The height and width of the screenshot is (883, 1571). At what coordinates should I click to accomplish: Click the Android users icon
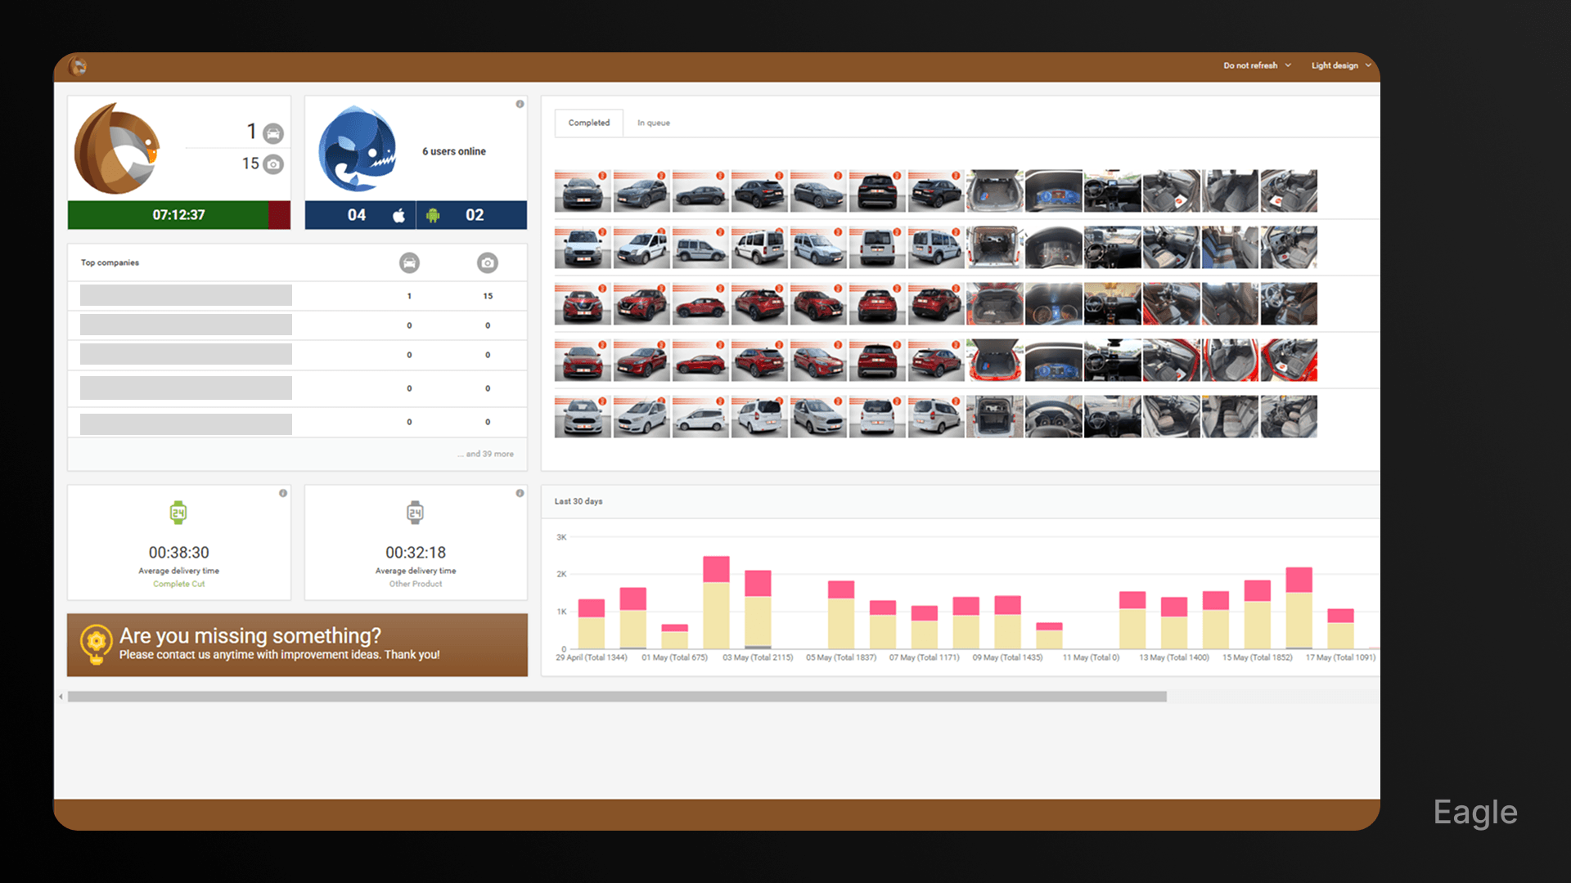tap(433, 215)
